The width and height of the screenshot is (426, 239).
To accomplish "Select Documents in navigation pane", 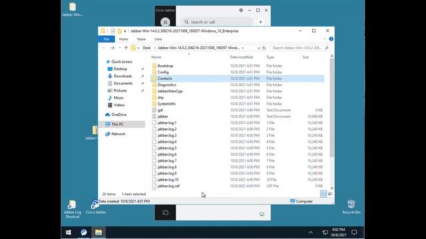I will click(x=122, y=84).
